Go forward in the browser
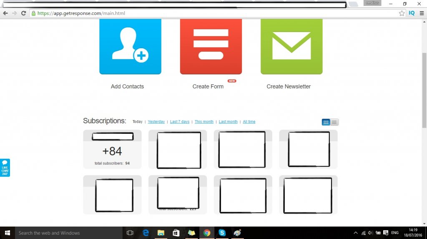This screenshot has height=239, width=427. click(15, 13)
